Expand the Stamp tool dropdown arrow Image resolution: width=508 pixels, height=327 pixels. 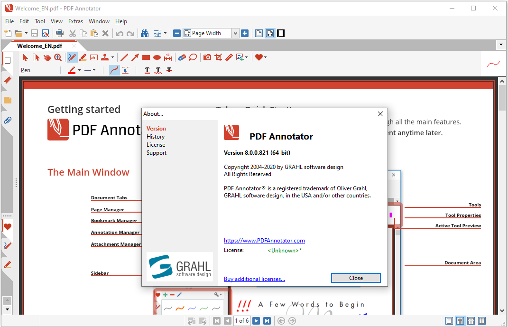click(x=113, y=57)
